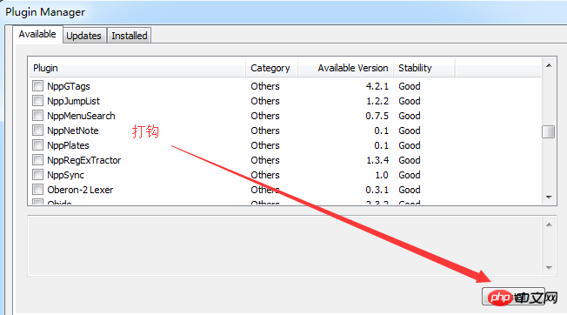Select the NppNetNote plugin name
Image resolution: width=567 pixels, height=315 pixels.
point(73,131)
